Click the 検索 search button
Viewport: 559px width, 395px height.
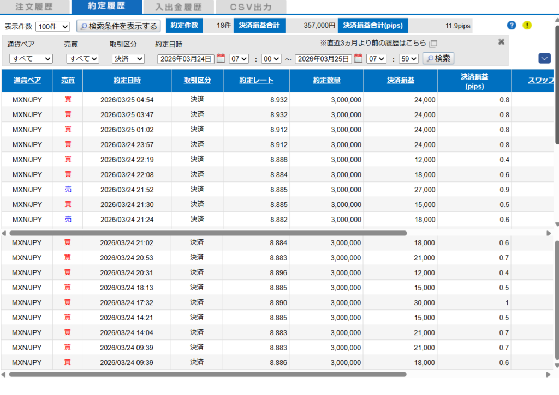click(438, 58)
